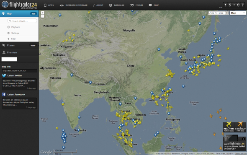Click the Forum quotation icon
Viewport: 247px width, 155px height.
click(x=132, y=5)
